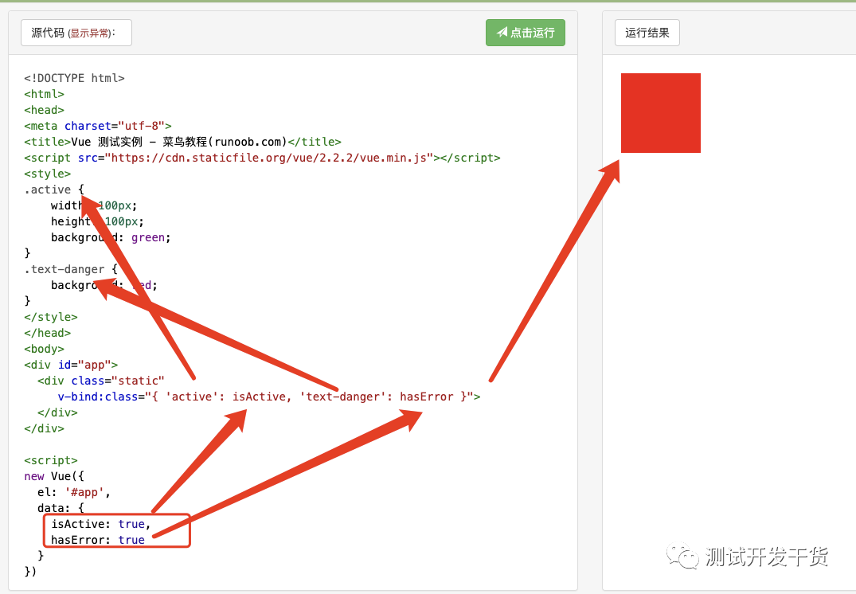Click the meta charset="utf-8" line

coord(98,126)
